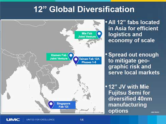Click the yellow segment of top color bar

[138, 1]
